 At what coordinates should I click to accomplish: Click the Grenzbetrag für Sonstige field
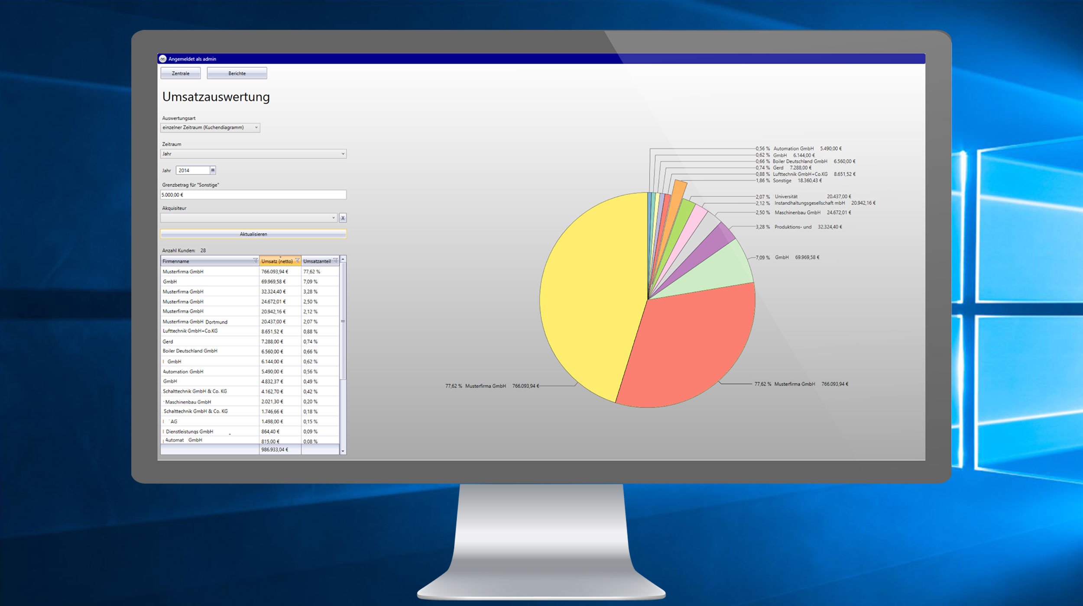[x=253, y=195]
